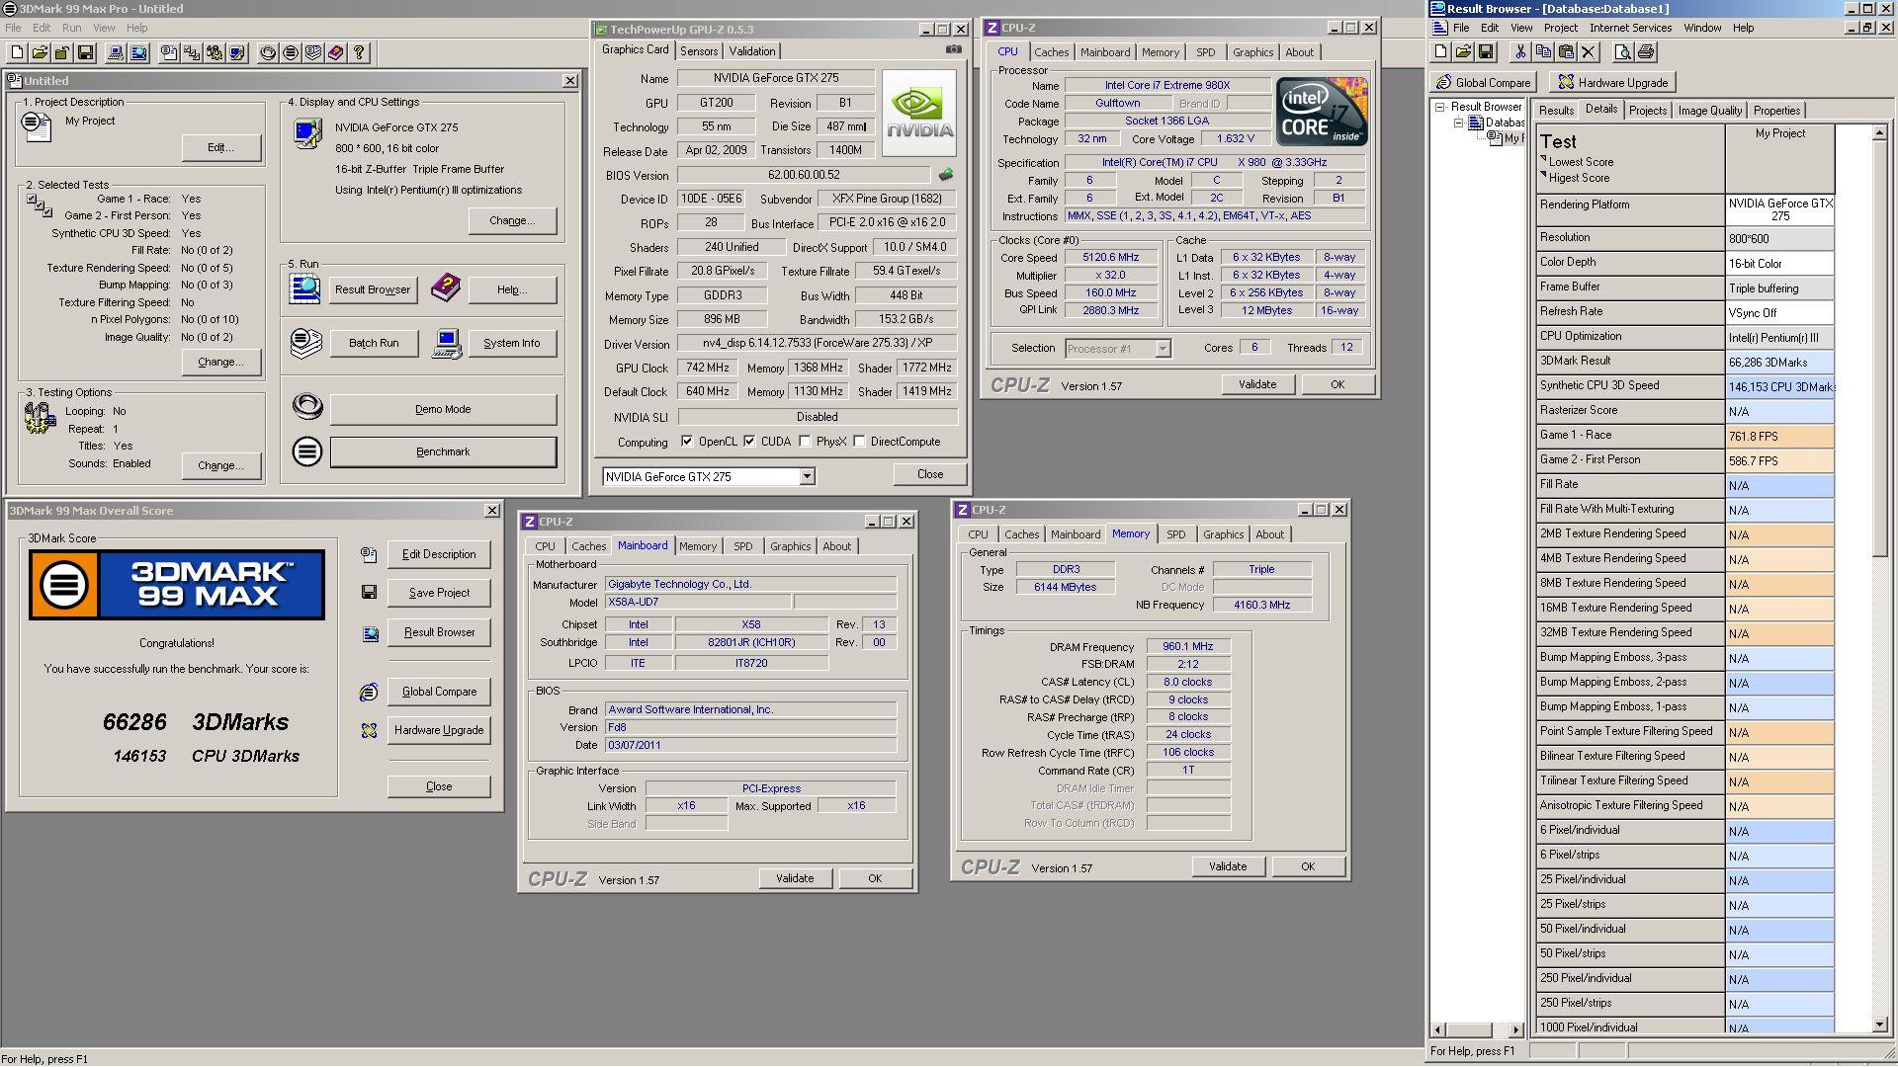1898x1067 pixels.
Task: Open the Internet Services menu in Result Browser
Action: [1630, 28]
